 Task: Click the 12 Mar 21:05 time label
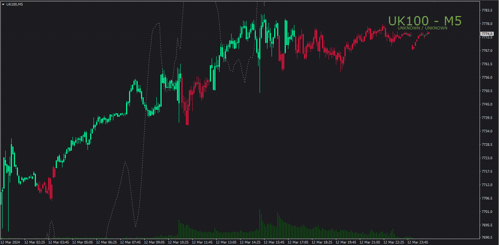(370, 242)
